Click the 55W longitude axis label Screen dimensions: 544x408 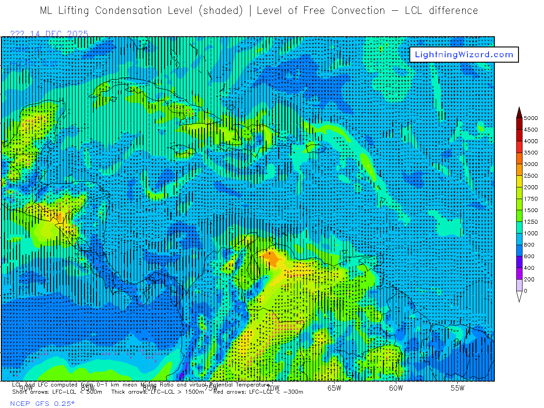click(457, 388)
